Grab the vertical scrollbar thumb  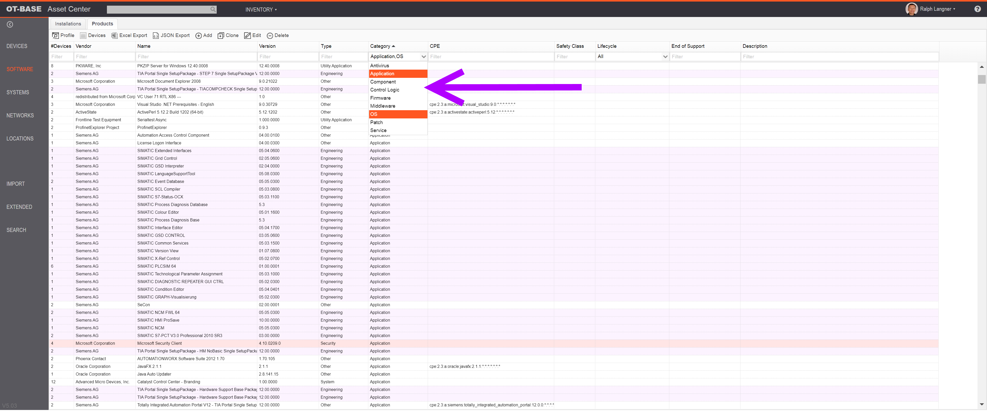click(981, 79)
